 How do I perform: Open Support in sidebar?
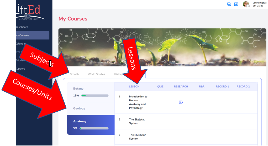pyautogui.click(x=20, y=69)
